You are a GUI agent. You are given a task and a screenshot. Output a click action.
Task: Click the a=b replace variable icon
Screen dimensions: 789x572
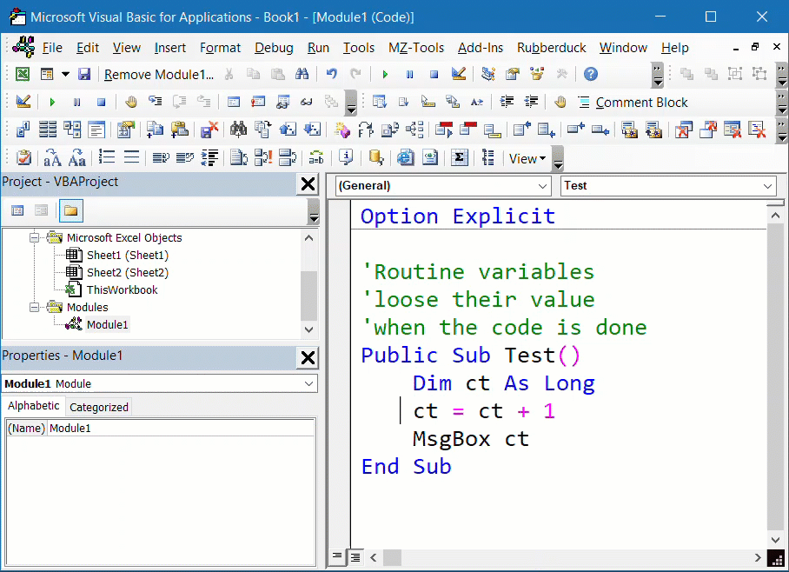tap(316, 158)
